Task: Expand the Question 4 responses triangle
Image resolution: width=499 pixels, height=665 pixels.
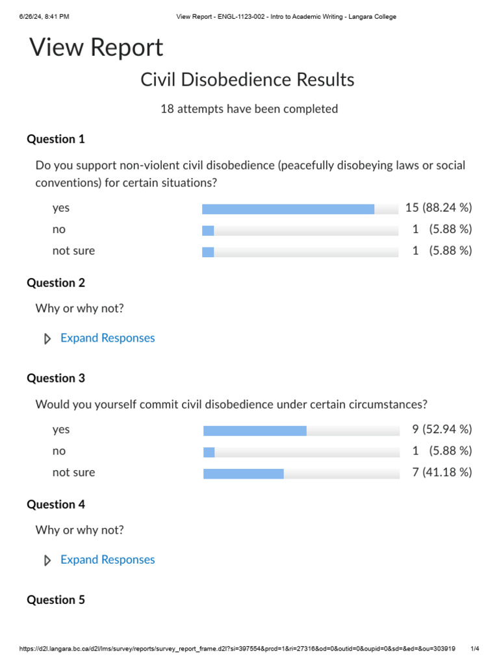Action: pyautogui.click(x=47, y=560)
